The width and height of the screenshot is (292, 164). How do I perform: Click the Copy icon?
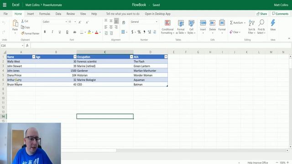click(22, 27)
